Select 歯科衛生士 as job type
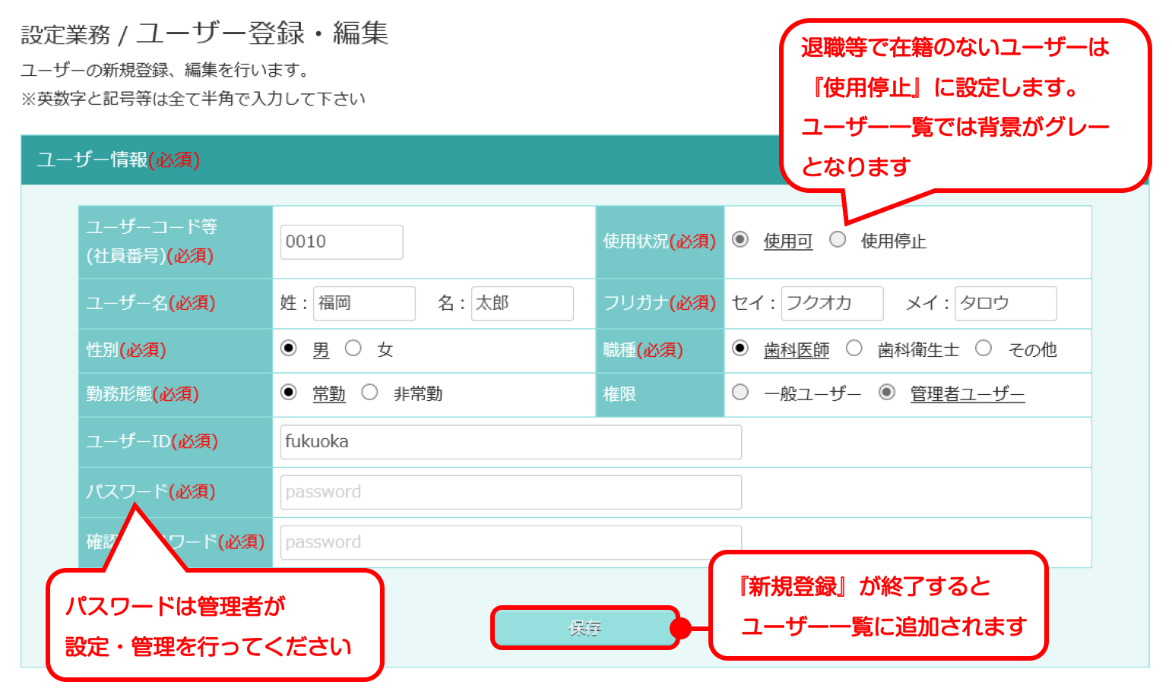Screen dimensions: 1172x688 point(854,349)
